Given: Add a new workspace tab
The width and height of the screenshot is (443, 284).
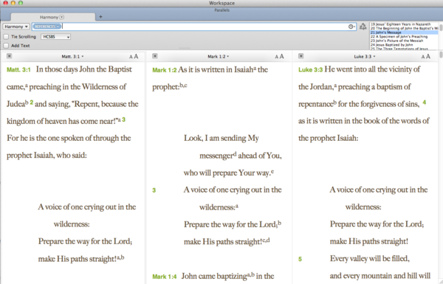Looking at the screenshot, I should (x=100, y=17).
